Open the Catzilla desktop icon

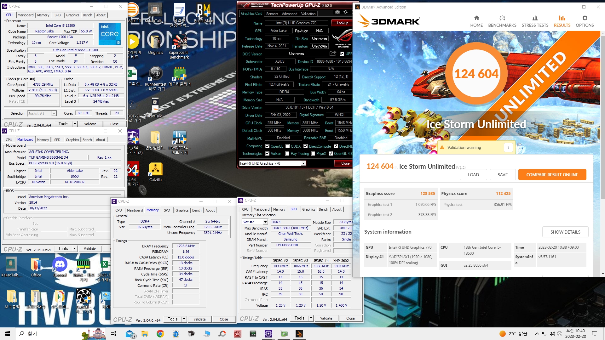tap(155, 172)
